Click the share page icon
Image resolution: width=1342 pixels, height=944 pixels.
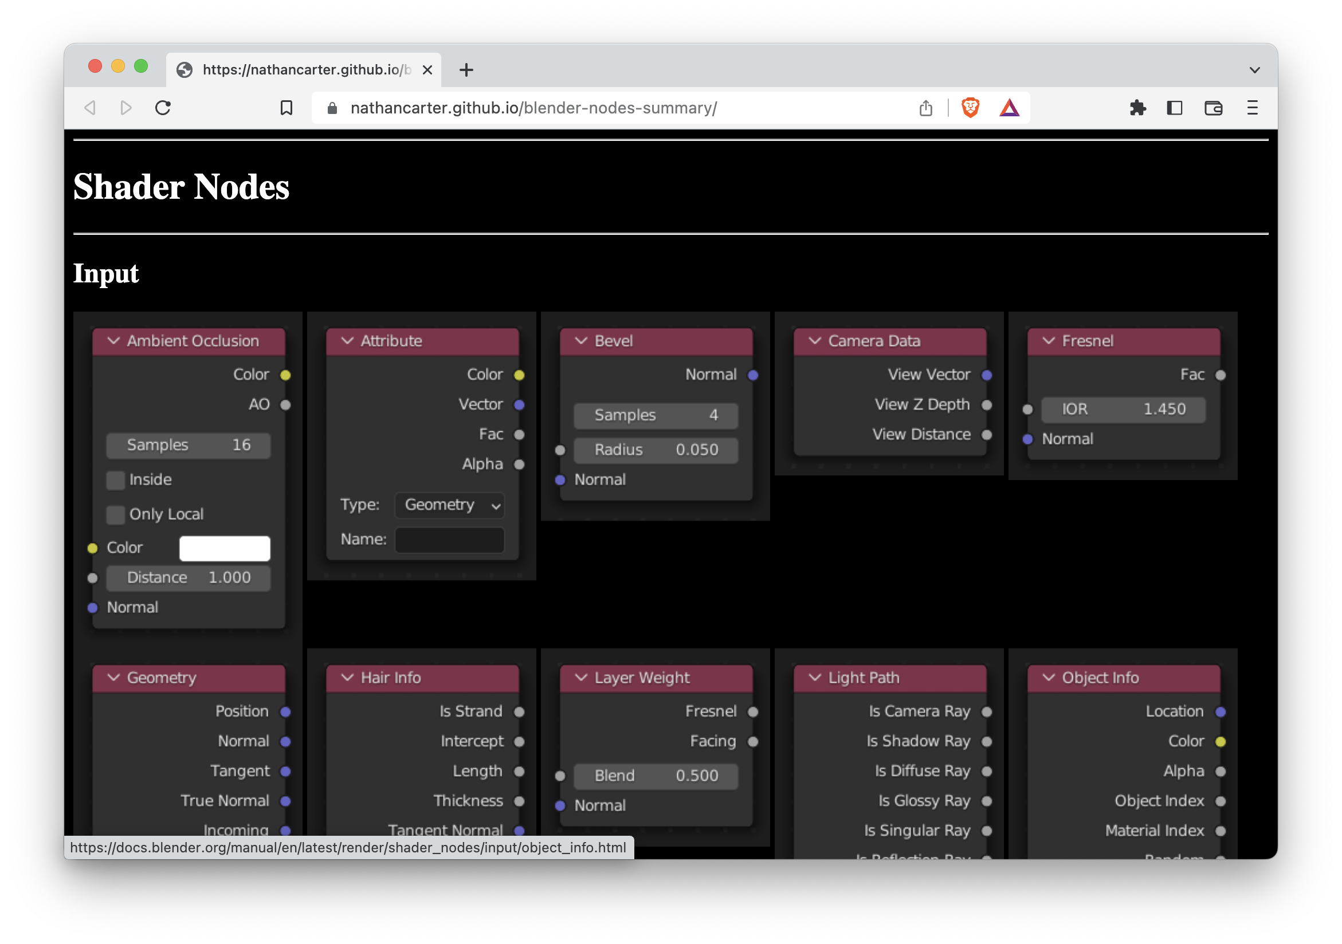tap(925, 108)
